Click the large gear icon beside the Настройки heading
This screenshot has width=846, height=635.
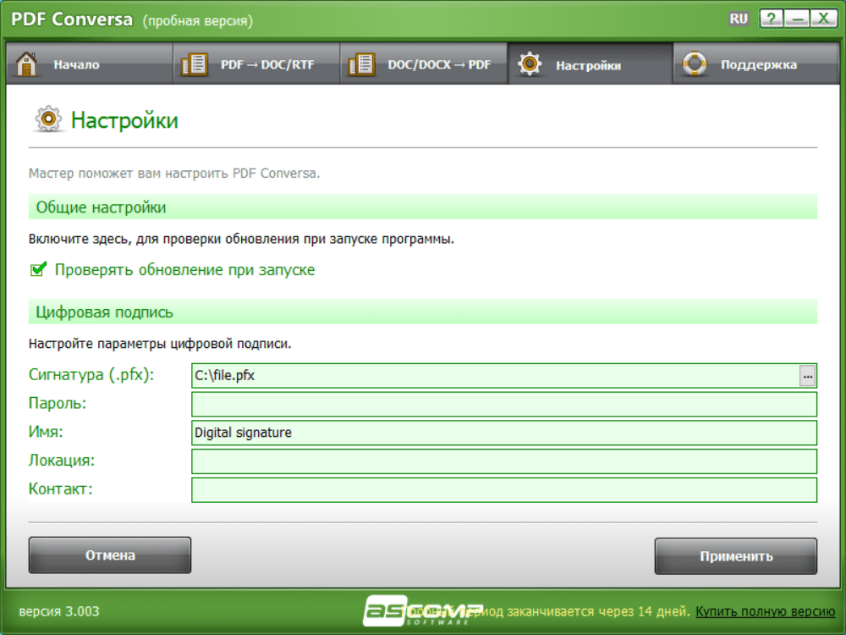tap(48, 119)
